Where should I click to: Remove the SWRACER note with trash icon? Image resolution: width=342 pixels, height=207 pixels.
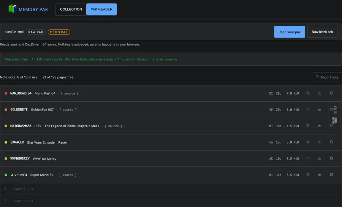[x=331, y=142]
